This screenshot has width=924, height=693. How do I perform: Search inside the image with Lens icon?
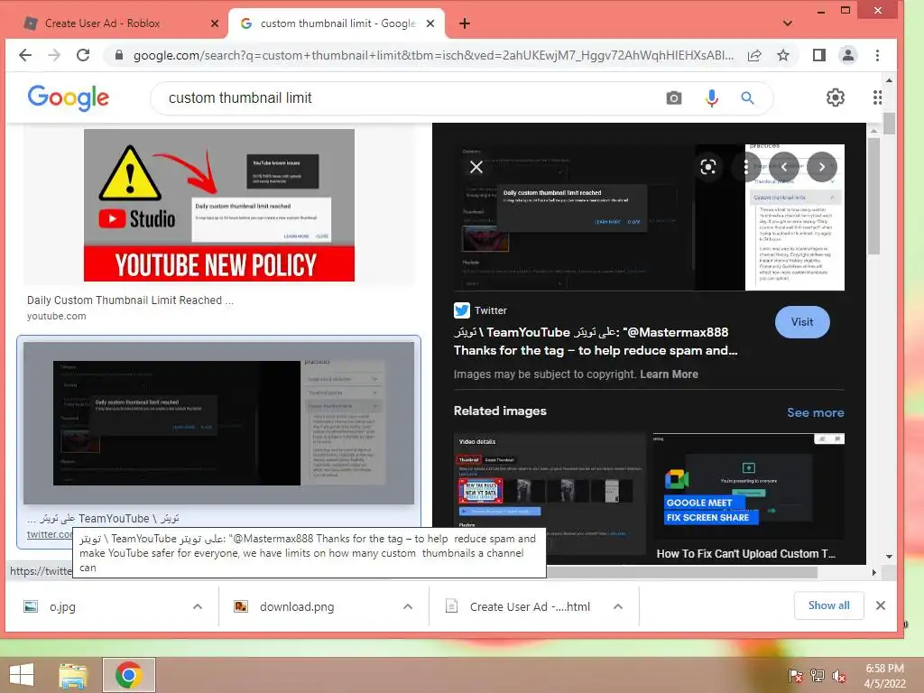pos(707,167)
